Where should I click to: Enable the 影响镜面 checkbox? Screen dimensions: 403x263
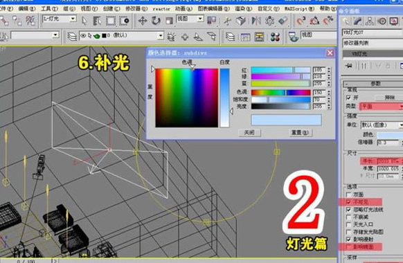tap(348, 247)
